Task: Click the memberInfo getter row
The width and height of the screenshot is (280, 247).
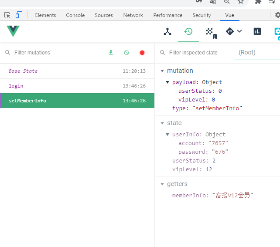Action: (212, 196)
